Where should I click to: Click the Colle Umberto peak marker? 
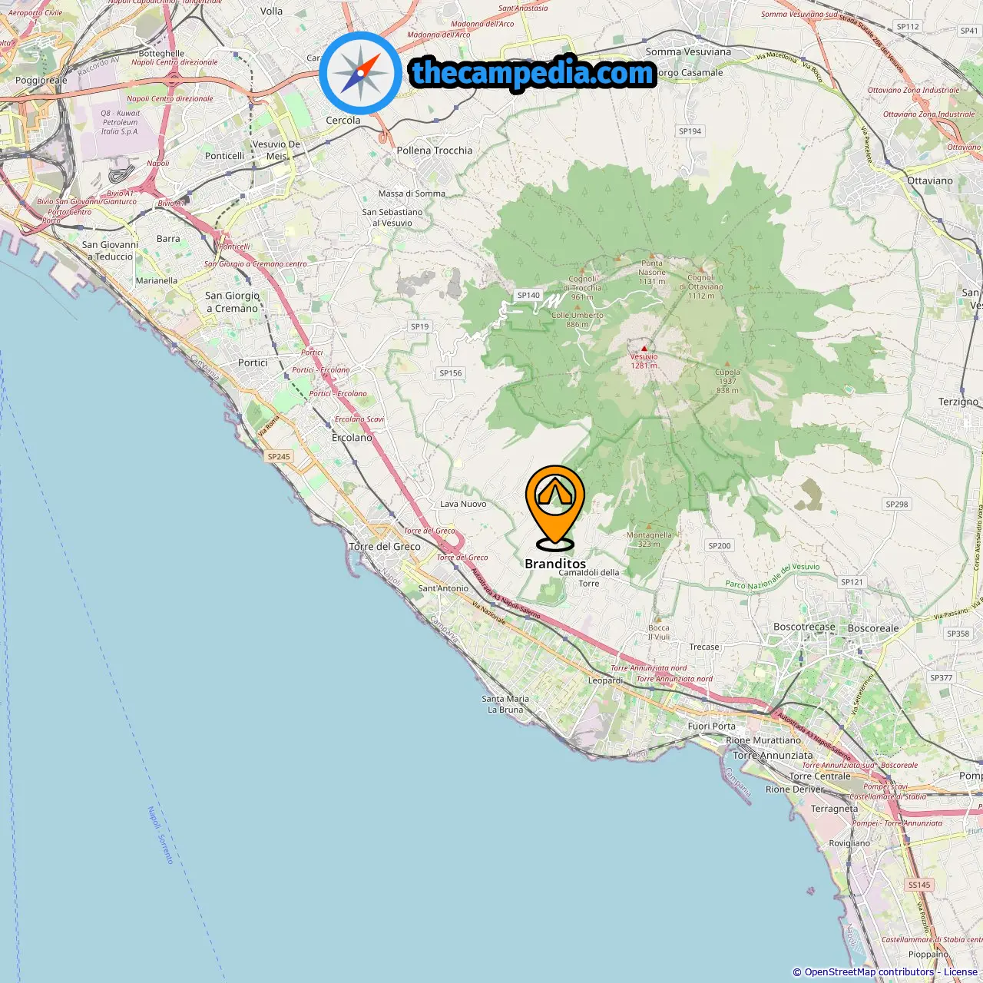578,306
